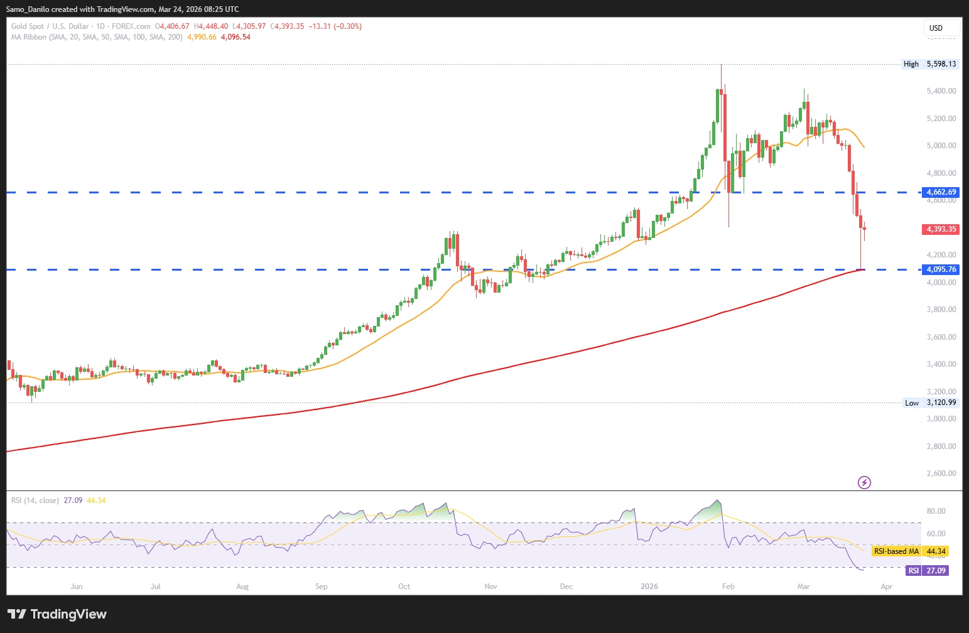Click the Apr label on time axis

886,587
